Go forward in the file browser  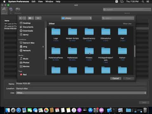pyautogui.click(x=24, y=18)
